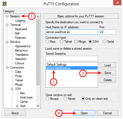The height and width of the screenshot is (119, 123).
Task: Click the Open button to connect
Action: (84, 113)
